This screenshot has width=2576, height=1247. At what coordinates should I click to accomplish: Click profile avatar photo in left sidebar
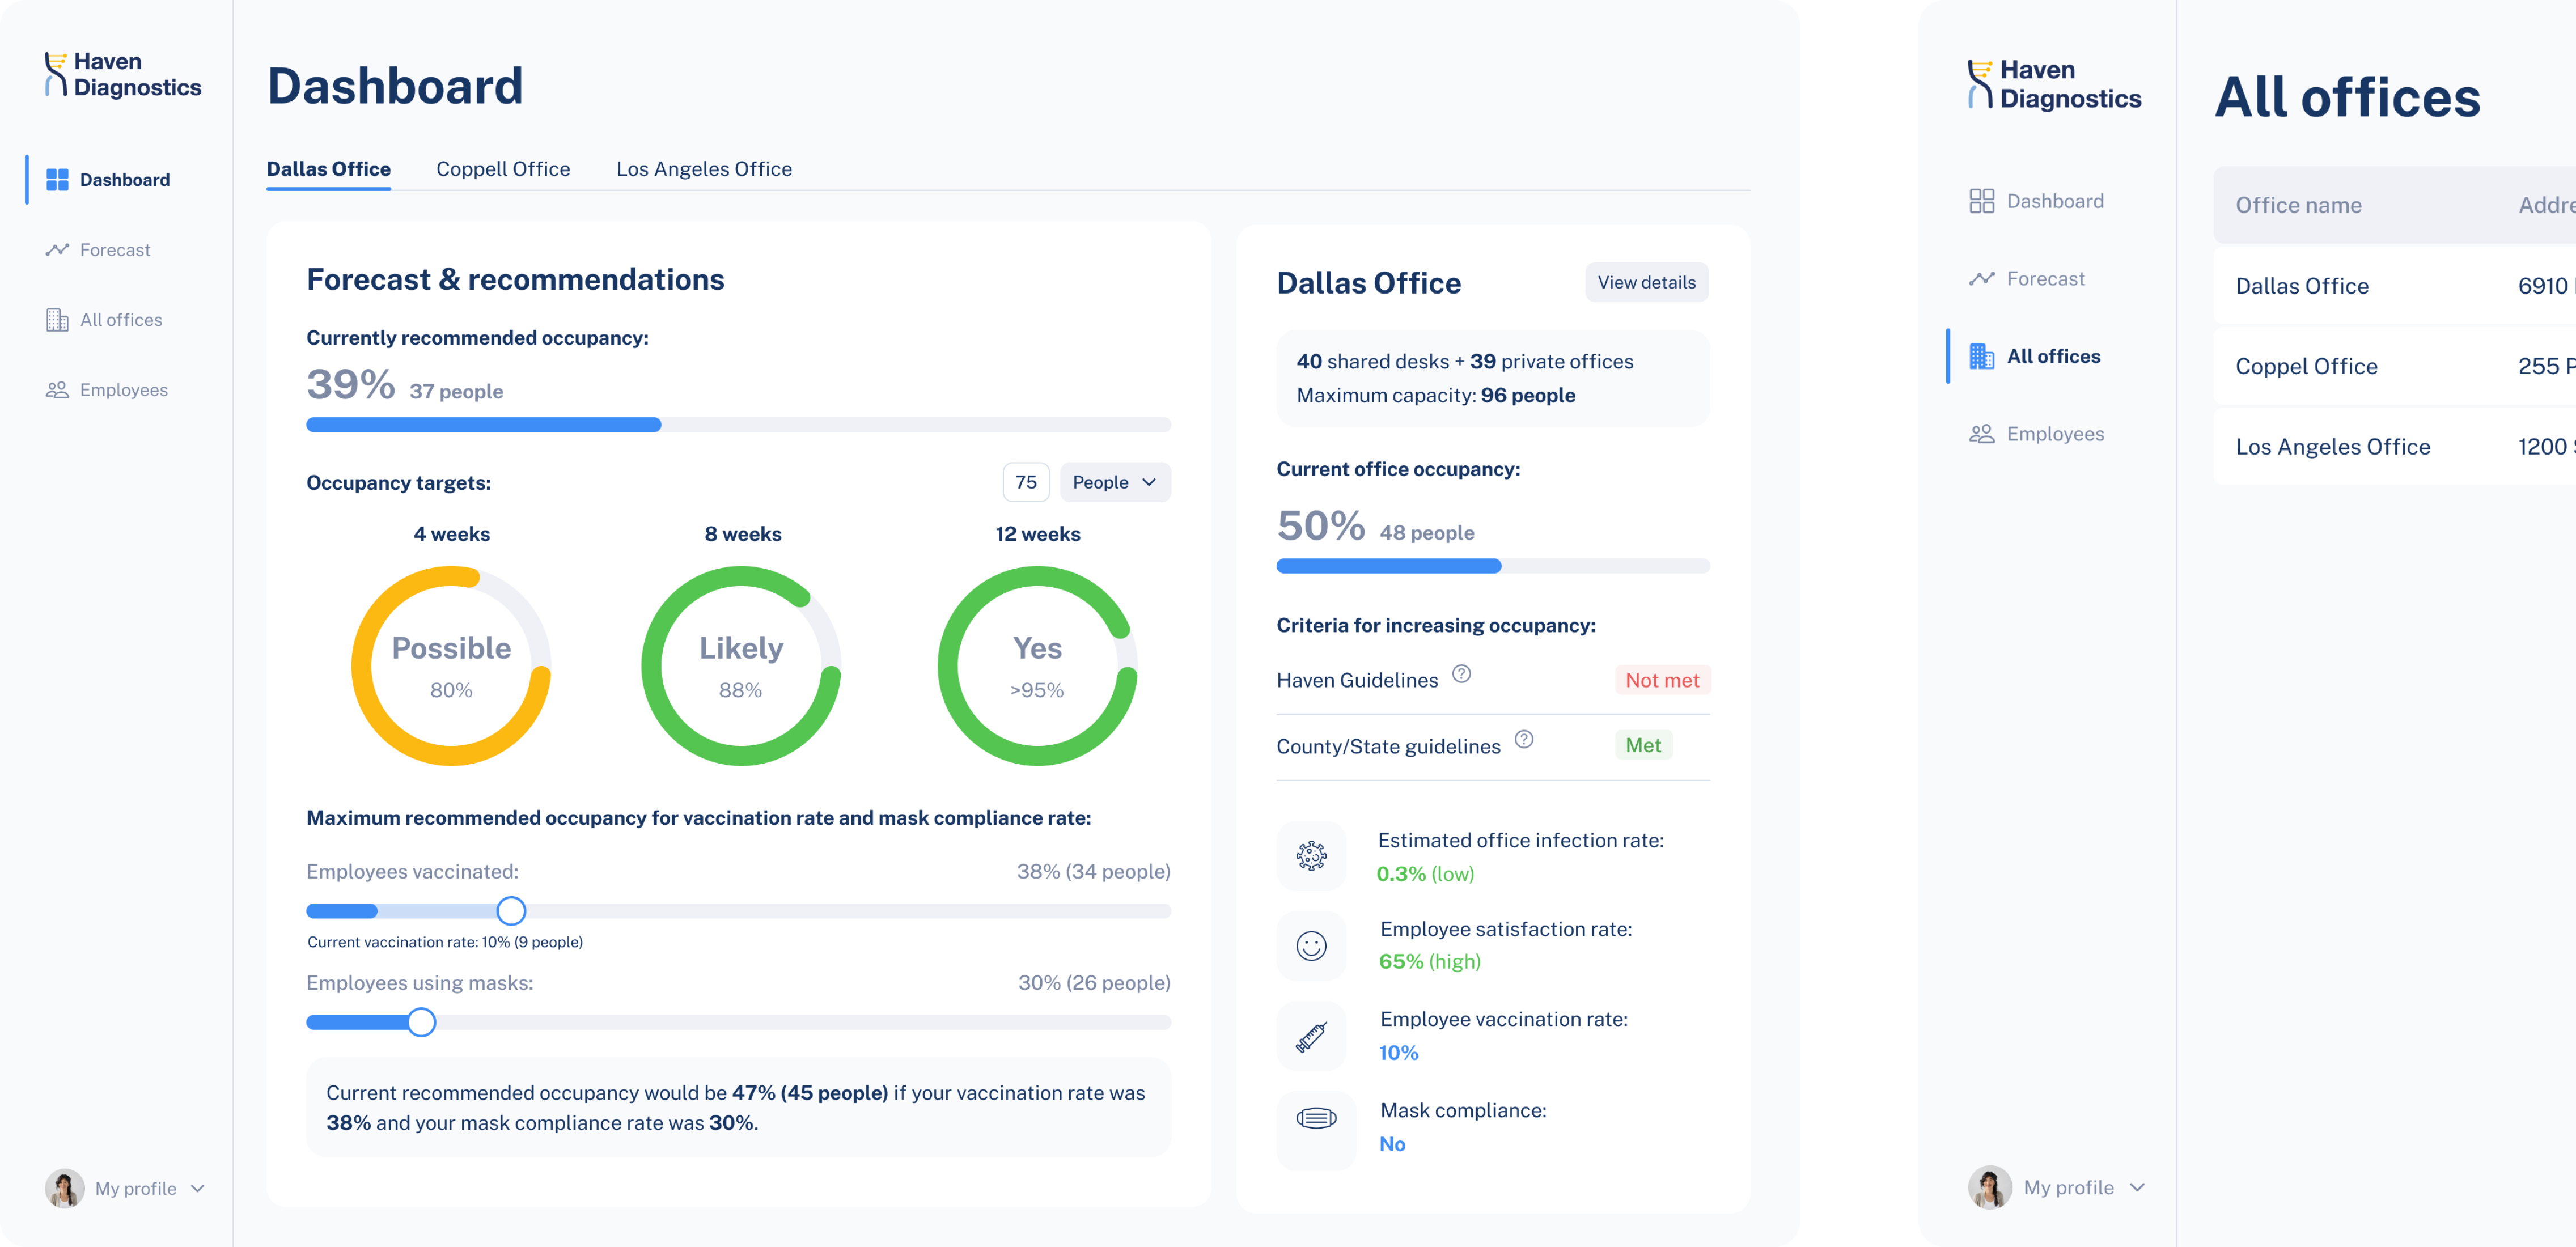pyautogui.click(x=65, y=1188)
